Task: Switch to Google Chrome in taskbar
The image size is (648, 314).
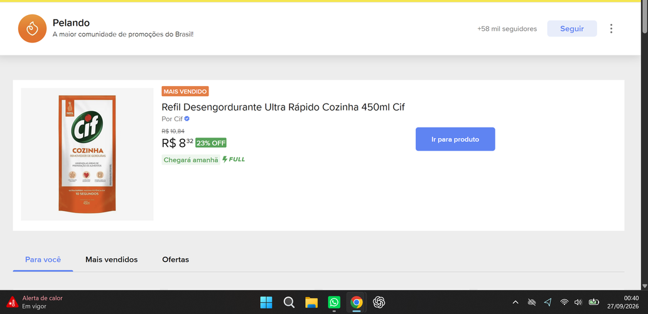Action: [356, 303]
